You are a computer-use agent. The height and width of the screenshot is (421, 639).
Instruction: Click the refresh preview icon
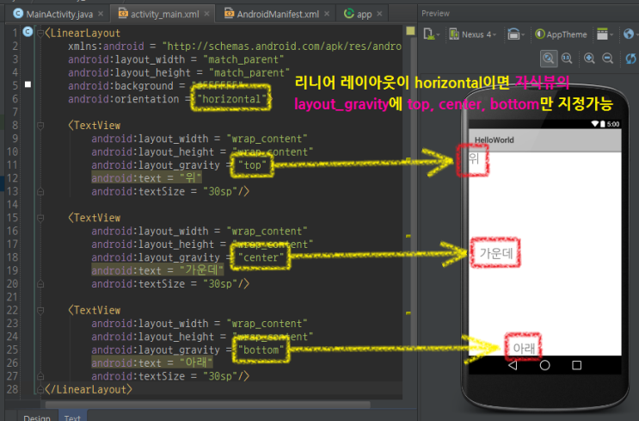[631, 59]
